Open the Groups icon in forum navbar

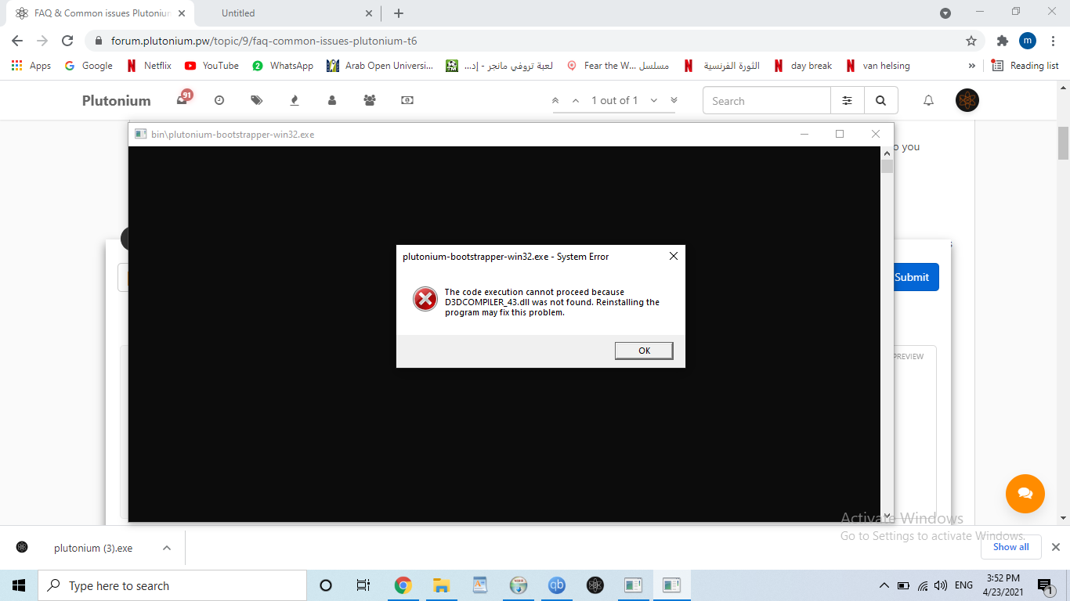(370, 100)
